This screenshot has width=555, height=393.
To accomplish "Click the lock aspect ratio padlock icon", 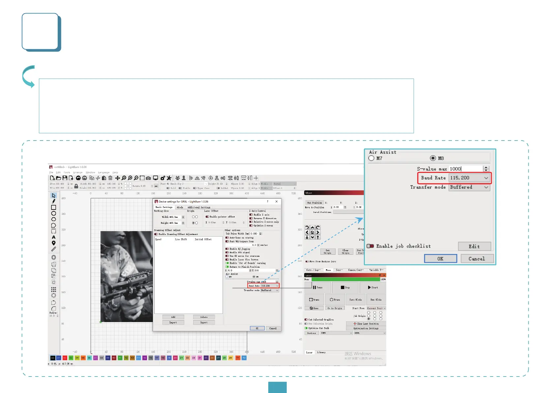I will pos(76,186).
